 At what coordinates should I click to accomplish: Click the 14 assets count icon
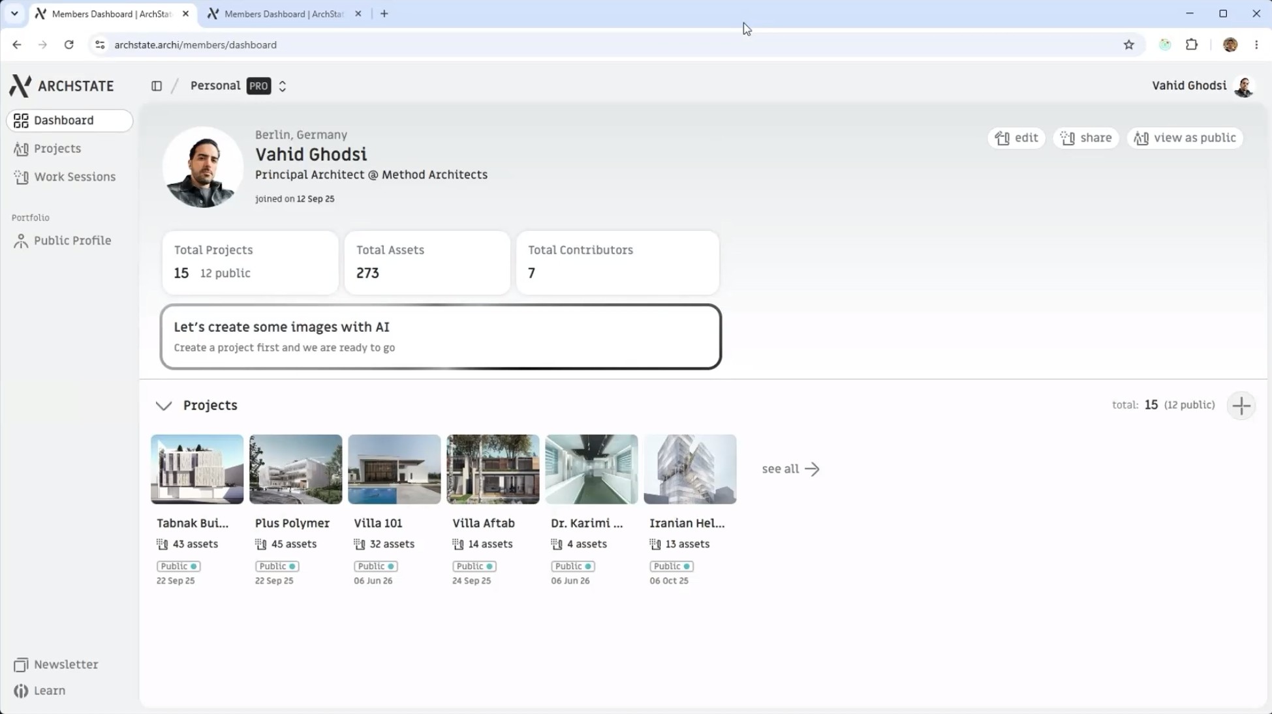click(x=458, y=544)
